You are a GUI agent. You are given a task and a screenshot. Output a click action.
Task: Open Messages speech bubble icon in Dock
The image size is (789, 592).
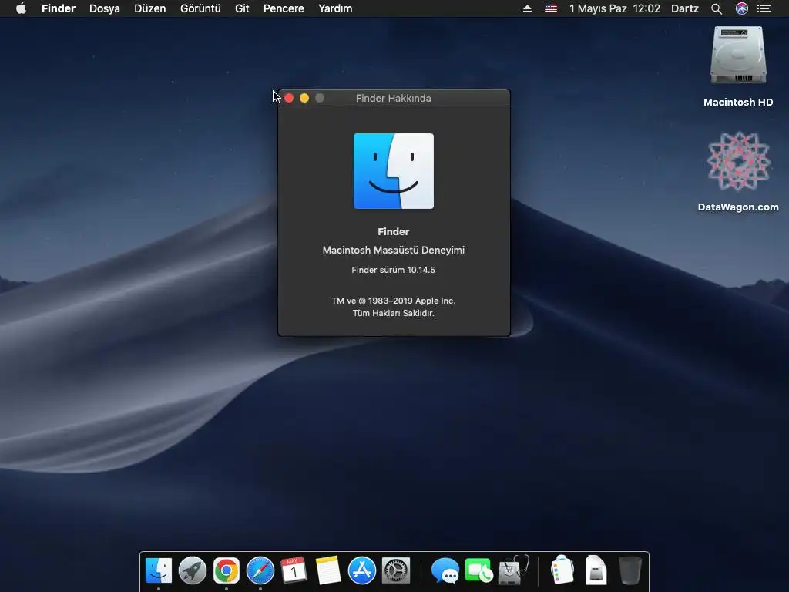pos(445,571)
